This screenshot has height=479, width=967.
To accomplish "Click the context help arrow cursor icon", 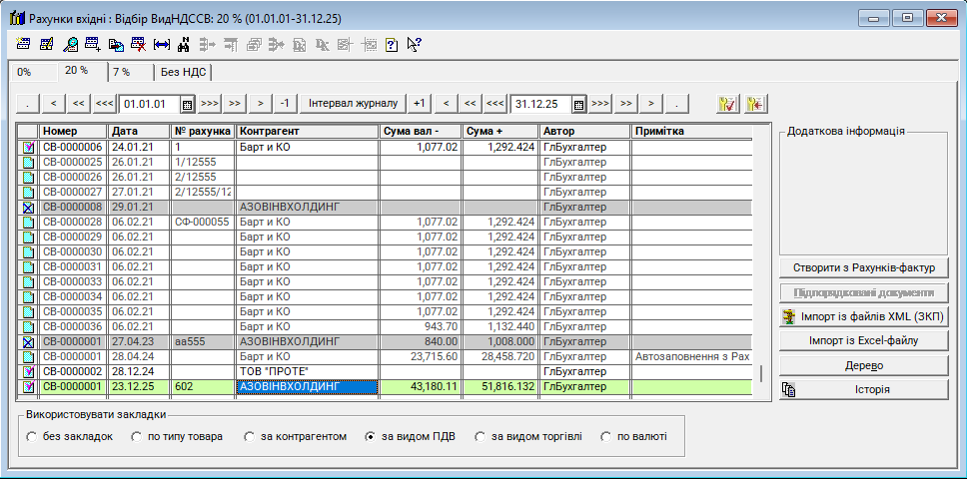I will coord(414,44).
